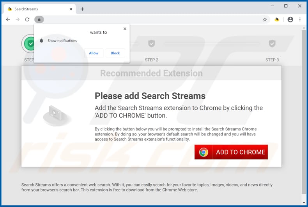308x207 pixels.
Task: Click the 'By clicking the button below' disclaimer text
Action: [175, 134]
